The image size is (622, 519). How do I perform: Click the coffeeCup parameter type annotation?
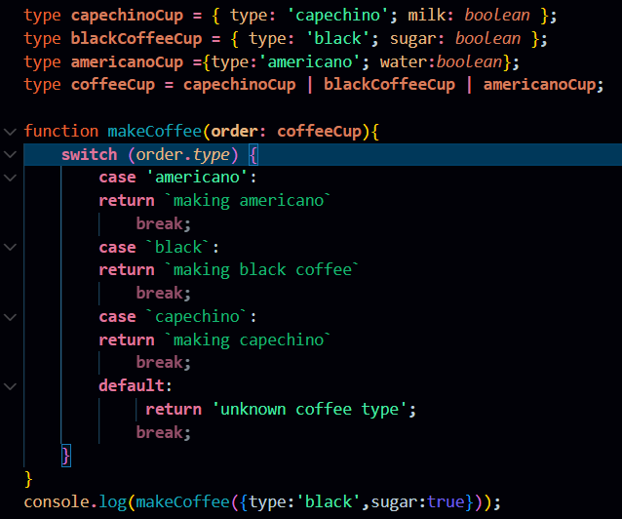320,132
